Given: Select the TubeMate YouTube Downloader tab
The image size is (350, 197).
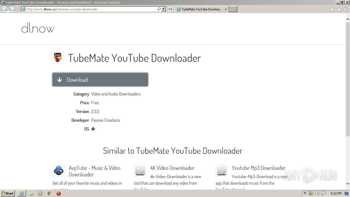Looking at the screenshot, I should coord(202,9).
